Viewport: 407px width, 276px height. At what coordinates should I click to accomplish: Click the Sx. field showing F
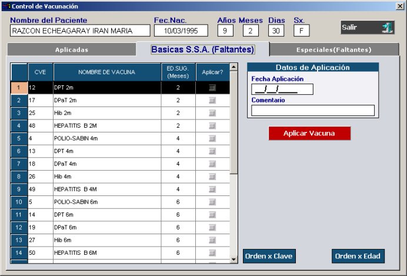pyautogui.click(x=301, y=31)
